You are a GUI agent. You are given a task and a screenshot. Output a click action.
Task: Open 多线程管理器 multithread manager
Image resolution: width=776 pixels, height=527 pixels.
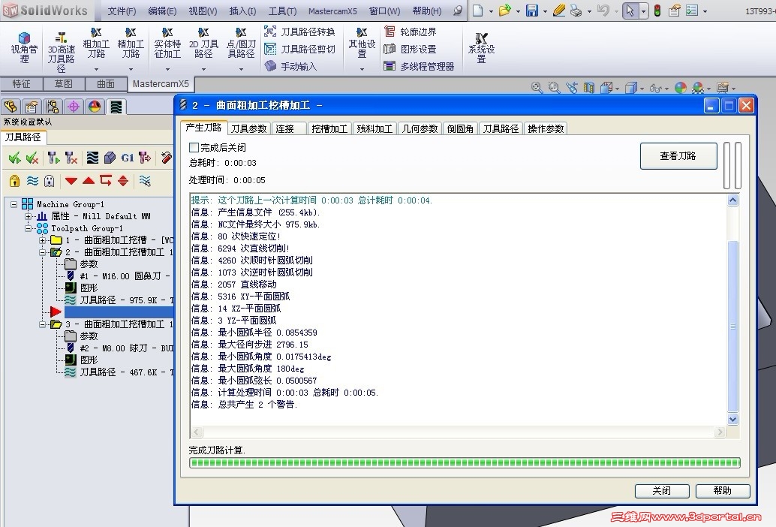(420, 66)
